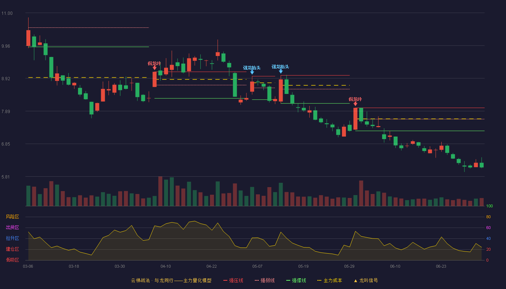
Task: Click the 出货区 zone label
Action: tap(12, 228)
